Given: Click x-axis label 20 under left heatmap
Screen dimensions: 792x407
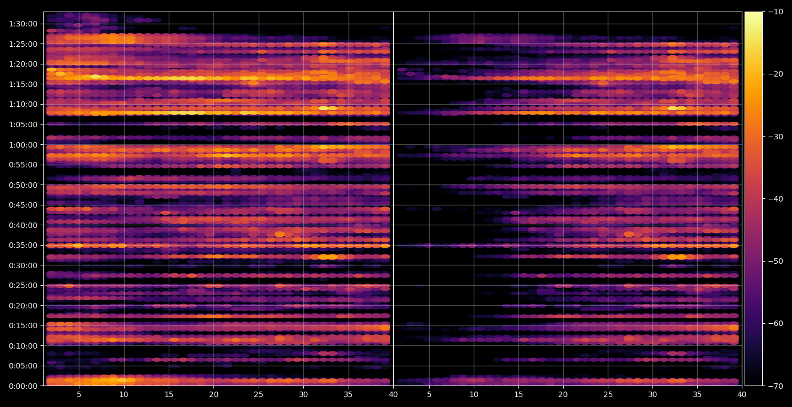Looking at the screenshot, I should tap(213, 395).
